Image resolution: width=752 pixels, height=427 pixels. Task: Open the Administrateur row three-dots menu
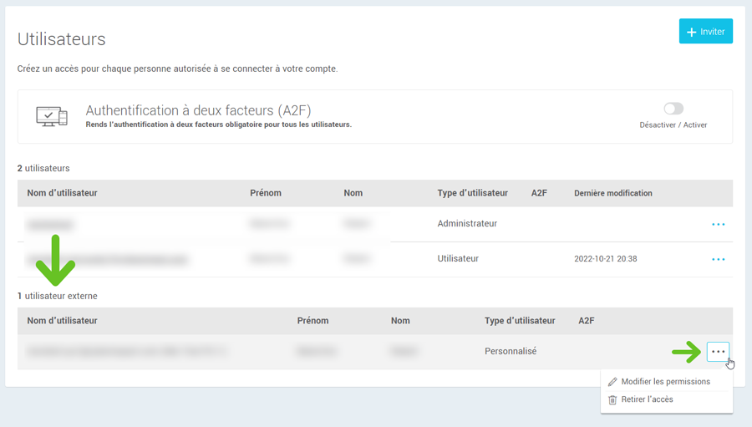(718, 224)
